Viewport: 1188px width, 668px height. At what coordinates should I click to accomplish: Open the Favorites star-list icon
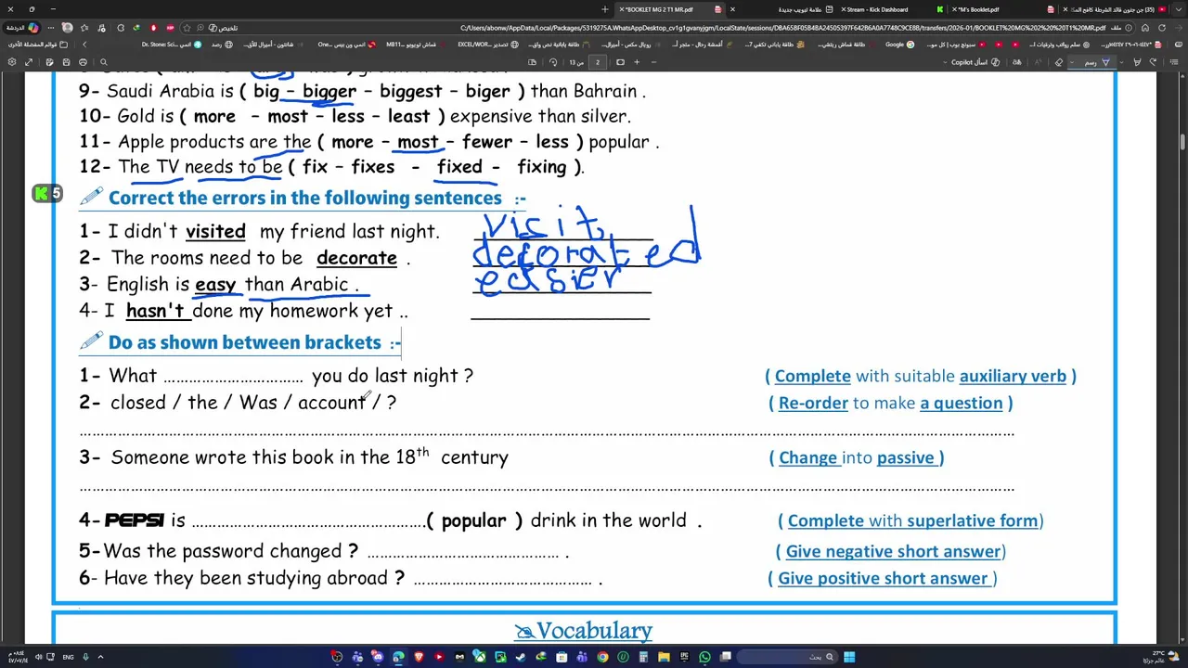coord(84,28)
